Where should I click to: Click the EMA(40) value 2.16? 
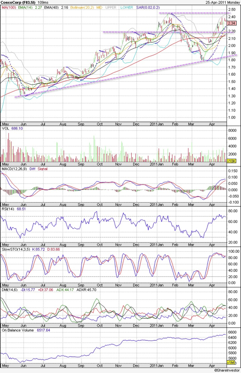[x=64, y=8]
